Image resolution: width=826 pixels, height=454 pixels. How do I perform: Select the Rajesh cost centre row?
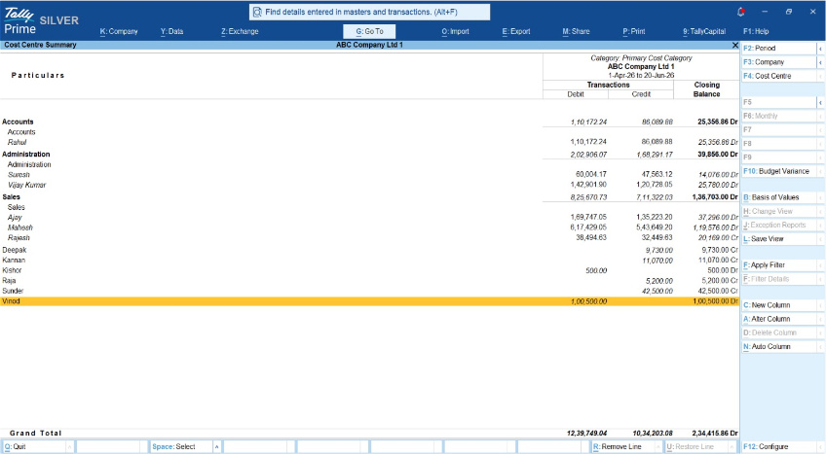tap(369, 238)
